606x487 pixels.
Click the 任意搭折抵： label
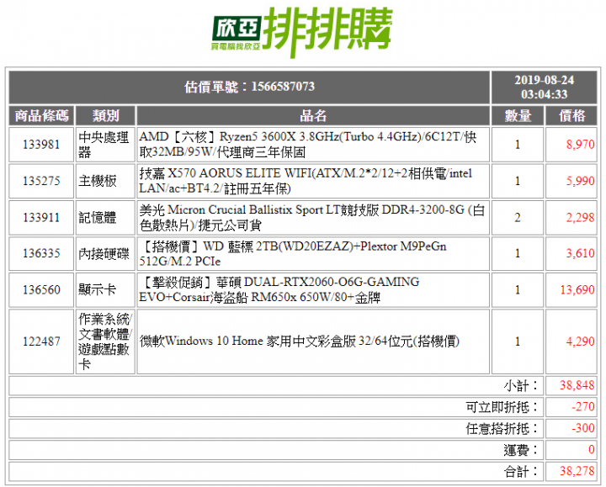[x=502, y=429]
